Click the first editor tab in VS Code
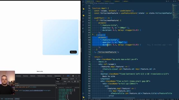The width and height of the screenshot is (179, 100). 89,1
